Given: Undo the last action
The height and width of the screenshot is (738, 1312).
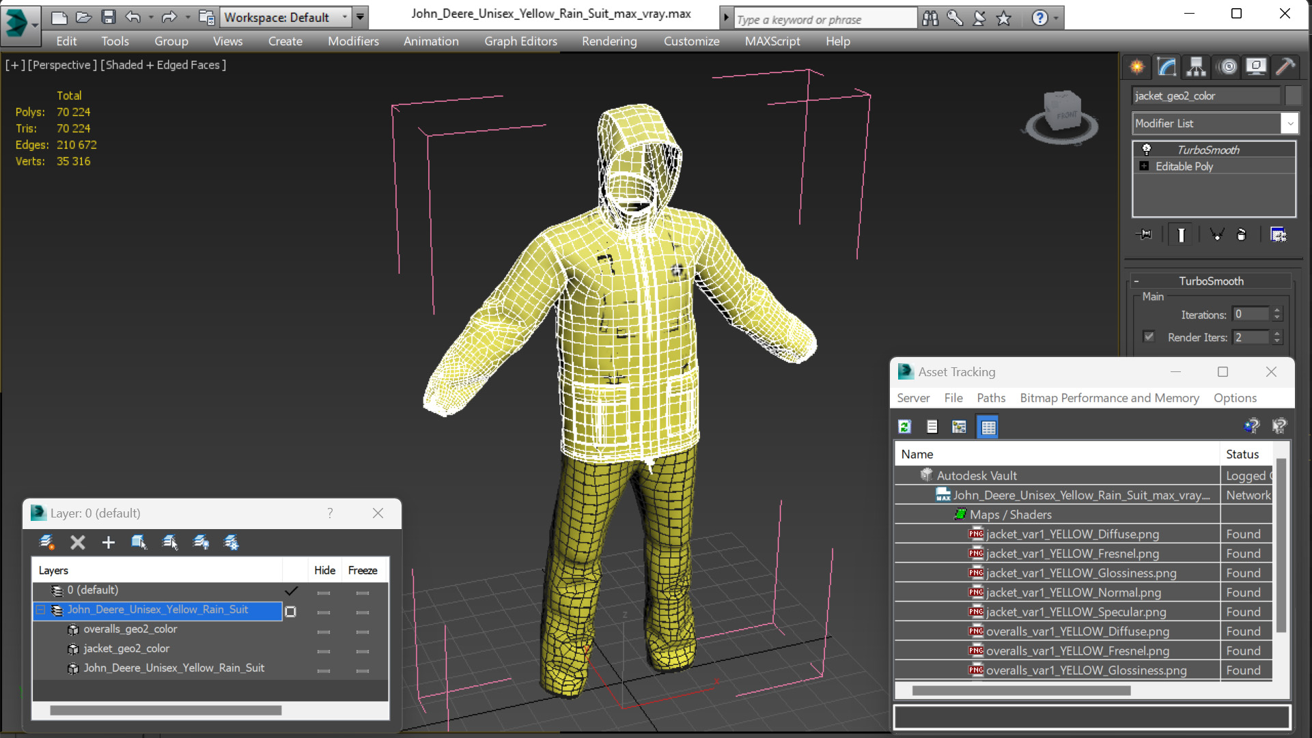Looking at the screenshot, I should point(133,17).
